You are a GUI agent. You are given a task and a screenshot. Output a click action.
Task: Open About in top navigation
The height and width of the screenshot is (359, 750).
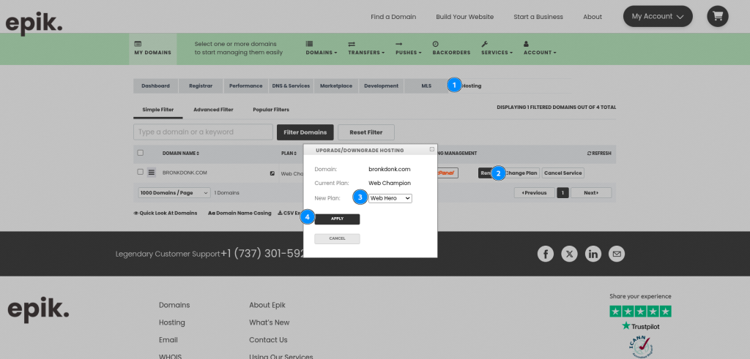tap(592, 17)
